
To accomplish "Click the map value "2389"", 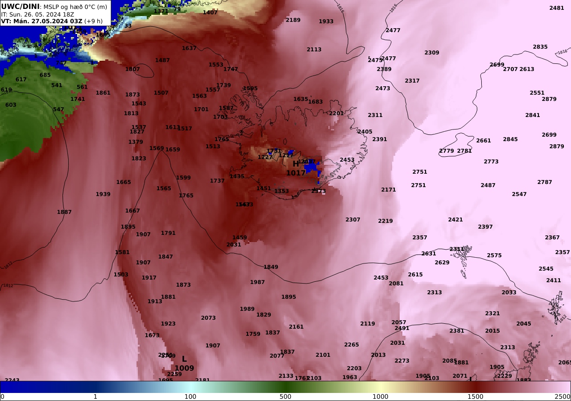I will coord(384,69).
